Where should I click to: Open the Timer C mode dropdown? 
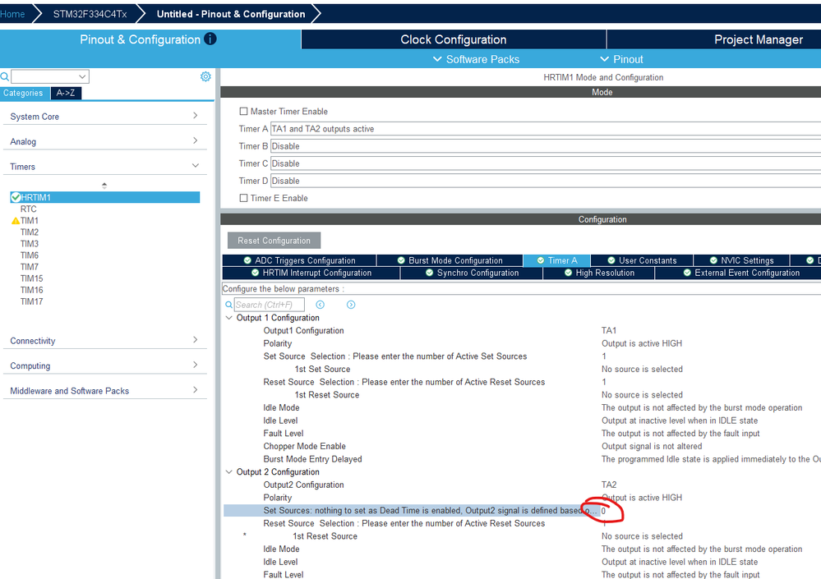pos(545,163)
